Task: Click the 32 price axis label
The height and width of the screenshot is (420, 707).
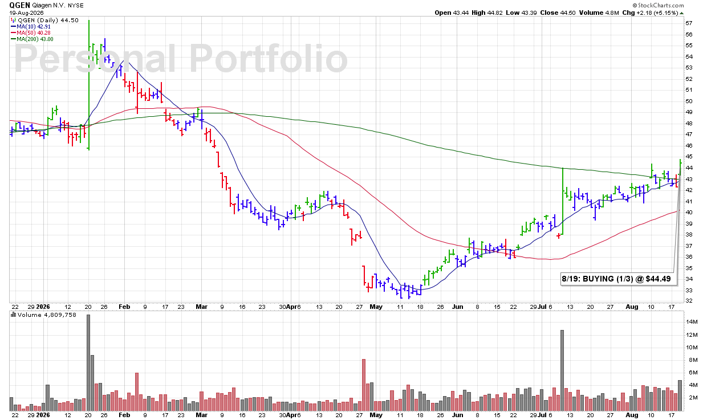Action: pos(689,301)
